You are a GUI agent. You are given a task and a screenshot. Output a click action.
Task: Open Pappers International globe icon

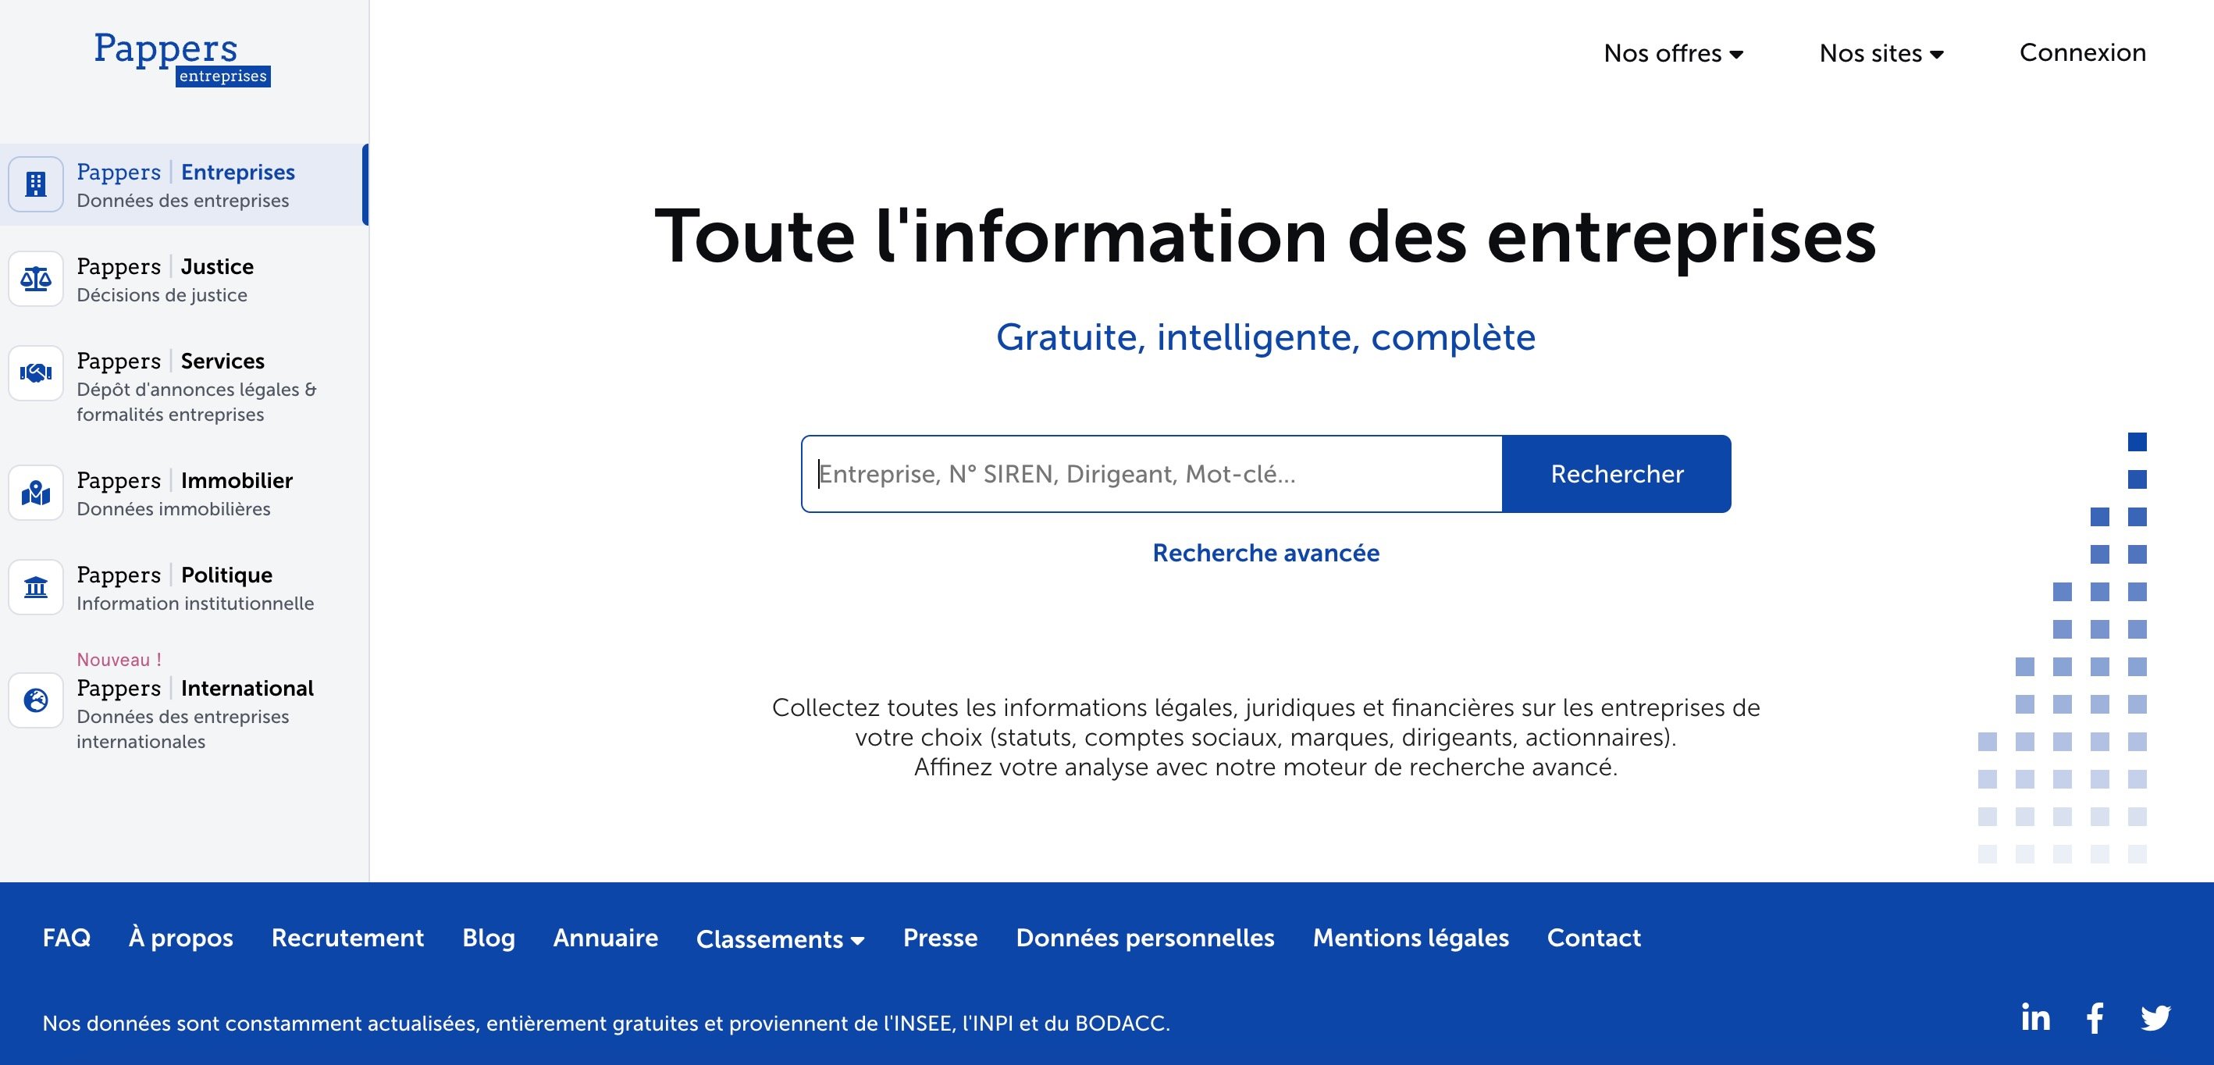[x=34, y=700]
